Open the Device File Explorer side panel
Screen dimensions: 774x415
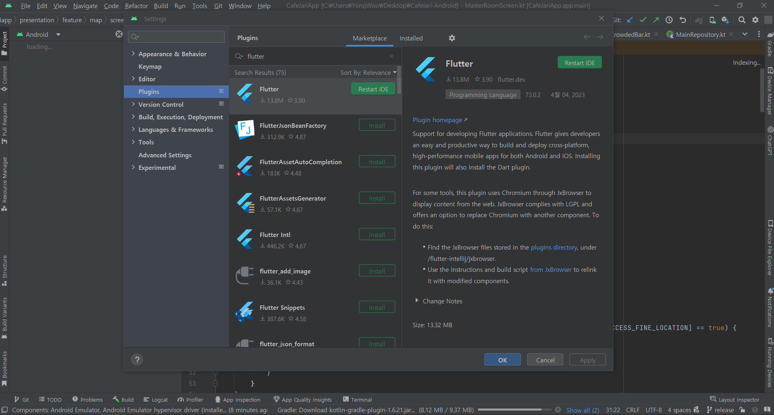tap(770, 248)
